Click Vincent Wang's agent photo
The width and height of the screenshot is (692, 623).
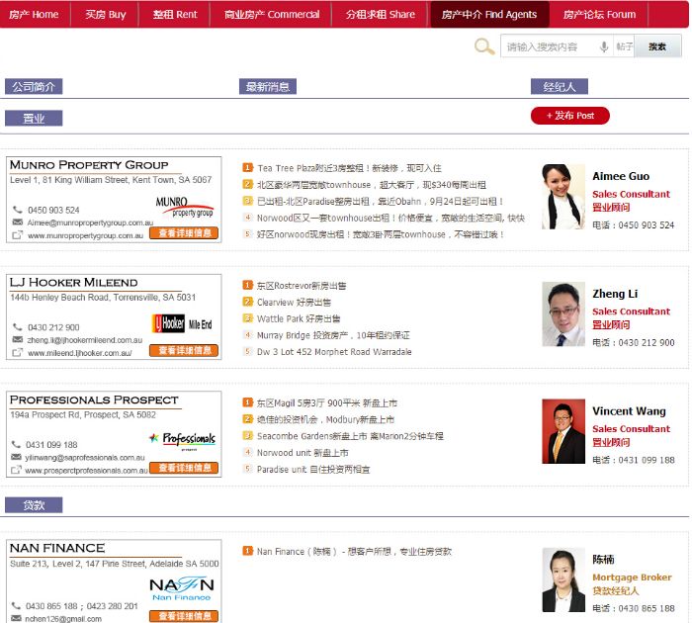pyautogui.click(x=563, y=431)
